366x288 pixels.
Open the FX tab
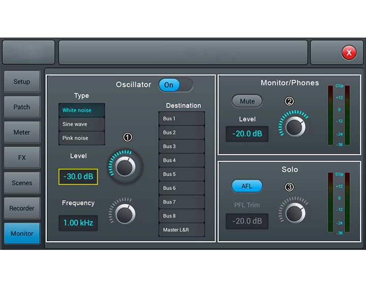[22, 157]
